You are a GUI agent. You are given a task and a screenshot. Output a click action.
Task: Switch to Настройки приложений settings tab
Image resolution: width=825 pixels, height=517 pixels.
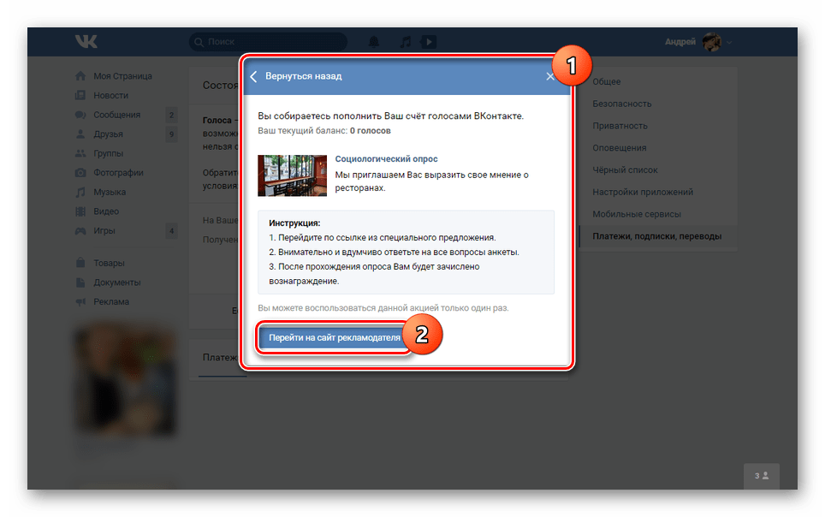(643, 193)
